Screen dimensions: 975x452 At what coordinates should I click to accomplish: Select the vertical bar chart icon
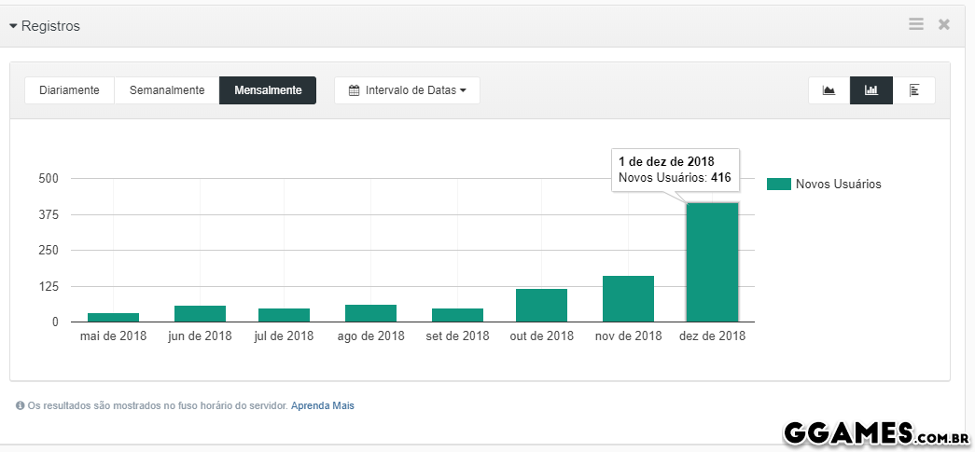(x=871, y=90)
